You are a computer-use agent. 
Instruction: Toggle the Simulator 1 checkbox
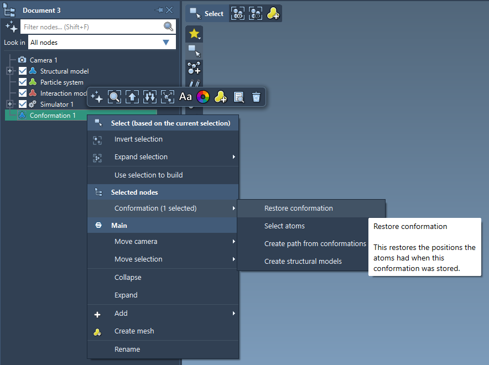click(x=23, y=104)
